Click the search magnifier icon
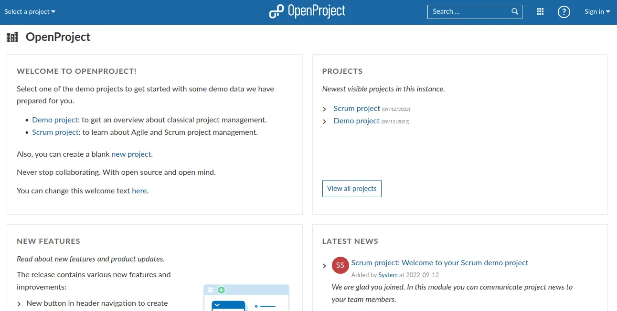This screenshot has height=311, width=617. pos(515,12)
